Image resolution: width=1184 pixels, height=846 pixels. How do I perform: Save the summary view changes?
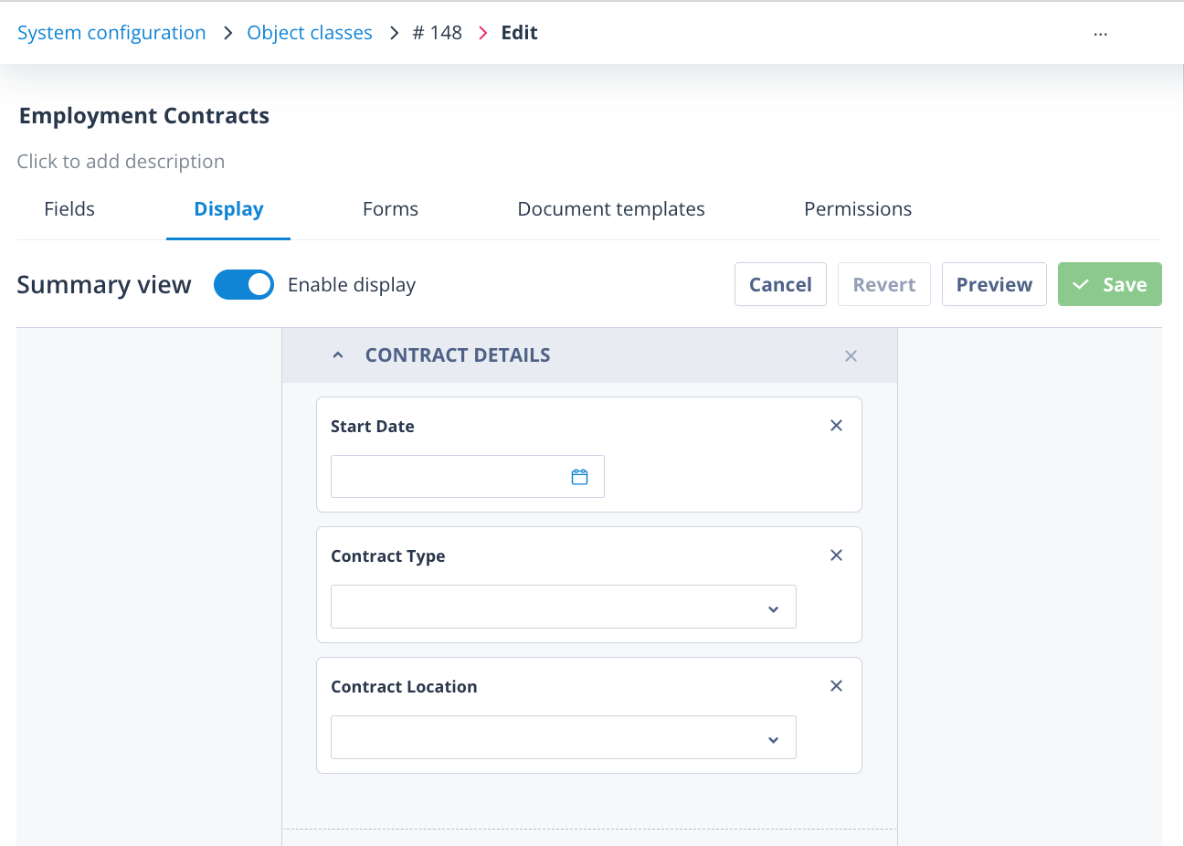coord(1110,284)
